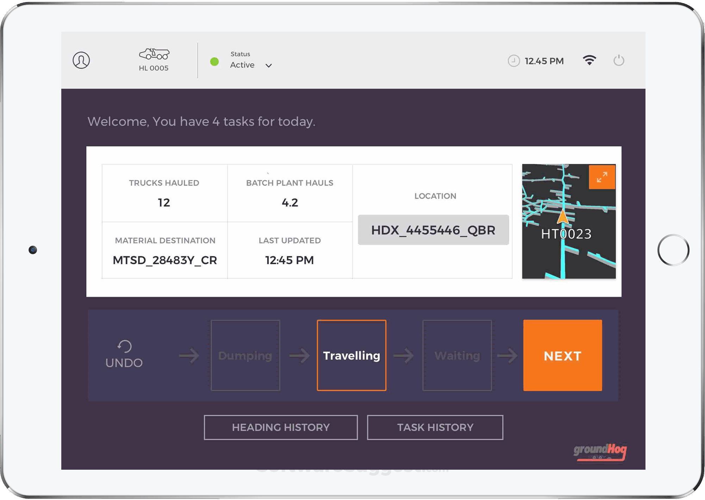
Task: Select the Waiting step
Action: pos(457,355)
